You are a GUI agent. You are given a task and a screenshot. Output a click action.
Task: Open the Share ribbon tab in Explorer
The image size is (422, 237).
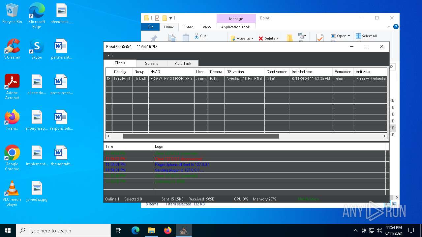(x=188, y=27)
